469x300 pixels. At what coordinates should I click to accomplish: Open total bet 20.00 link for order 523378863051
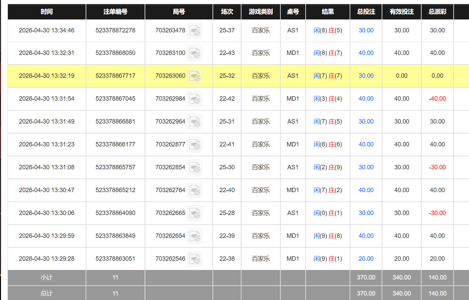pos(366,259)
